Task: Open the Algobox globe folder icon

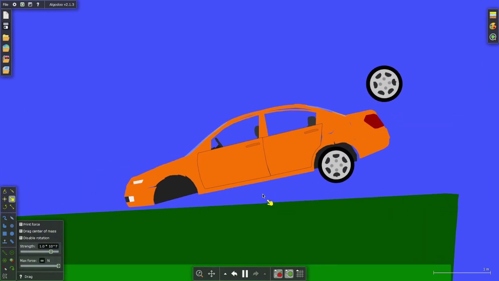Action: pyautogui.click(x=6, y=48)
